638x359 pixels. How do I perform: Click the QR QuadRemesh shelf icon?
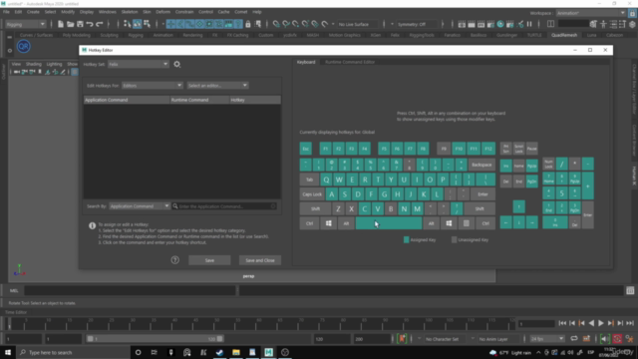(24, 47)
